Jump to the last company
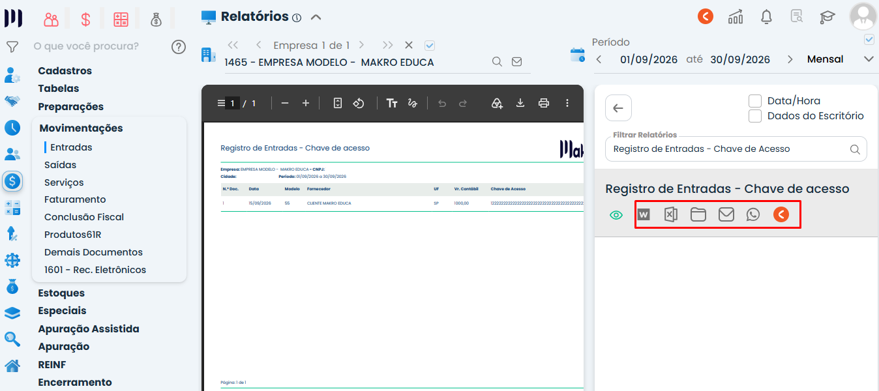 (x=388, y=46)
